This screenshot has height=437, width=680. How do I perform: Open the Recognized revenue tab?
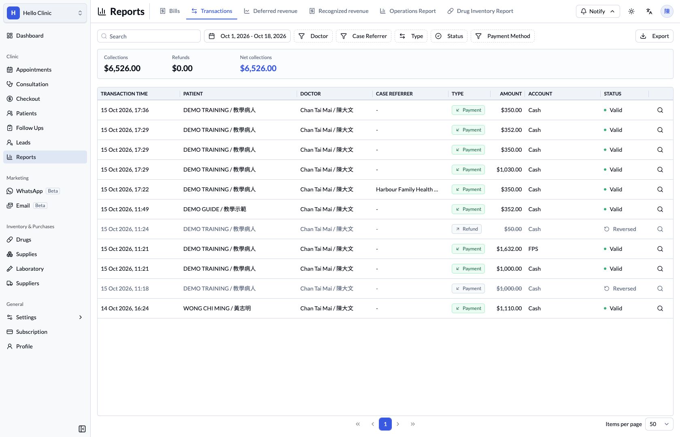tap(339, 11)
